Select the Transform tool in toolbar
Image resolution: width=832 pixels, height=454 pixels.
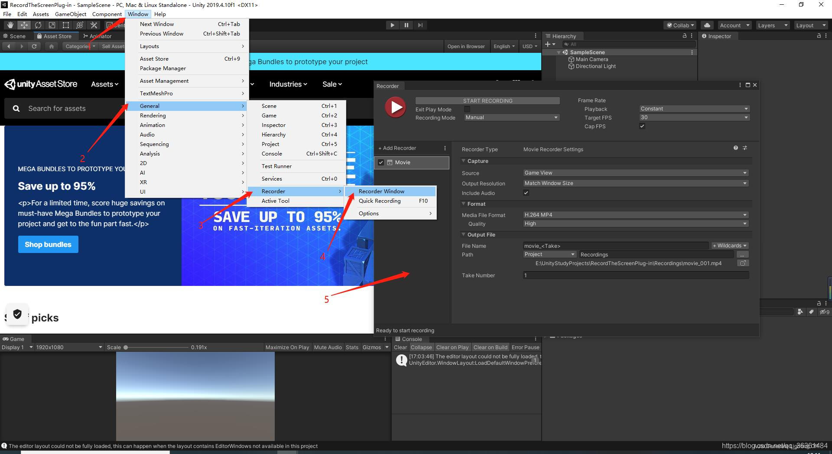pos(80,25)
